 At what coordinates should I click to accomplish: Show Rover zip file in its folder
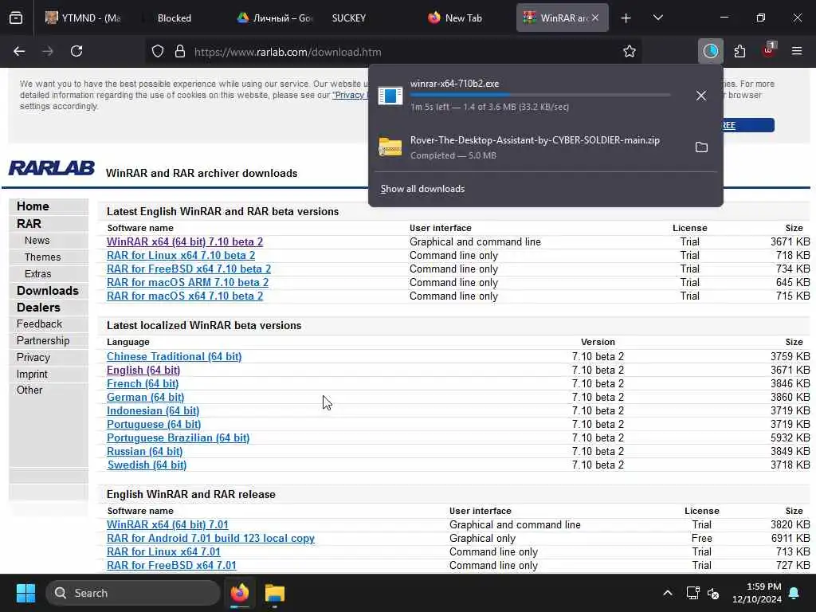(701, 147)
